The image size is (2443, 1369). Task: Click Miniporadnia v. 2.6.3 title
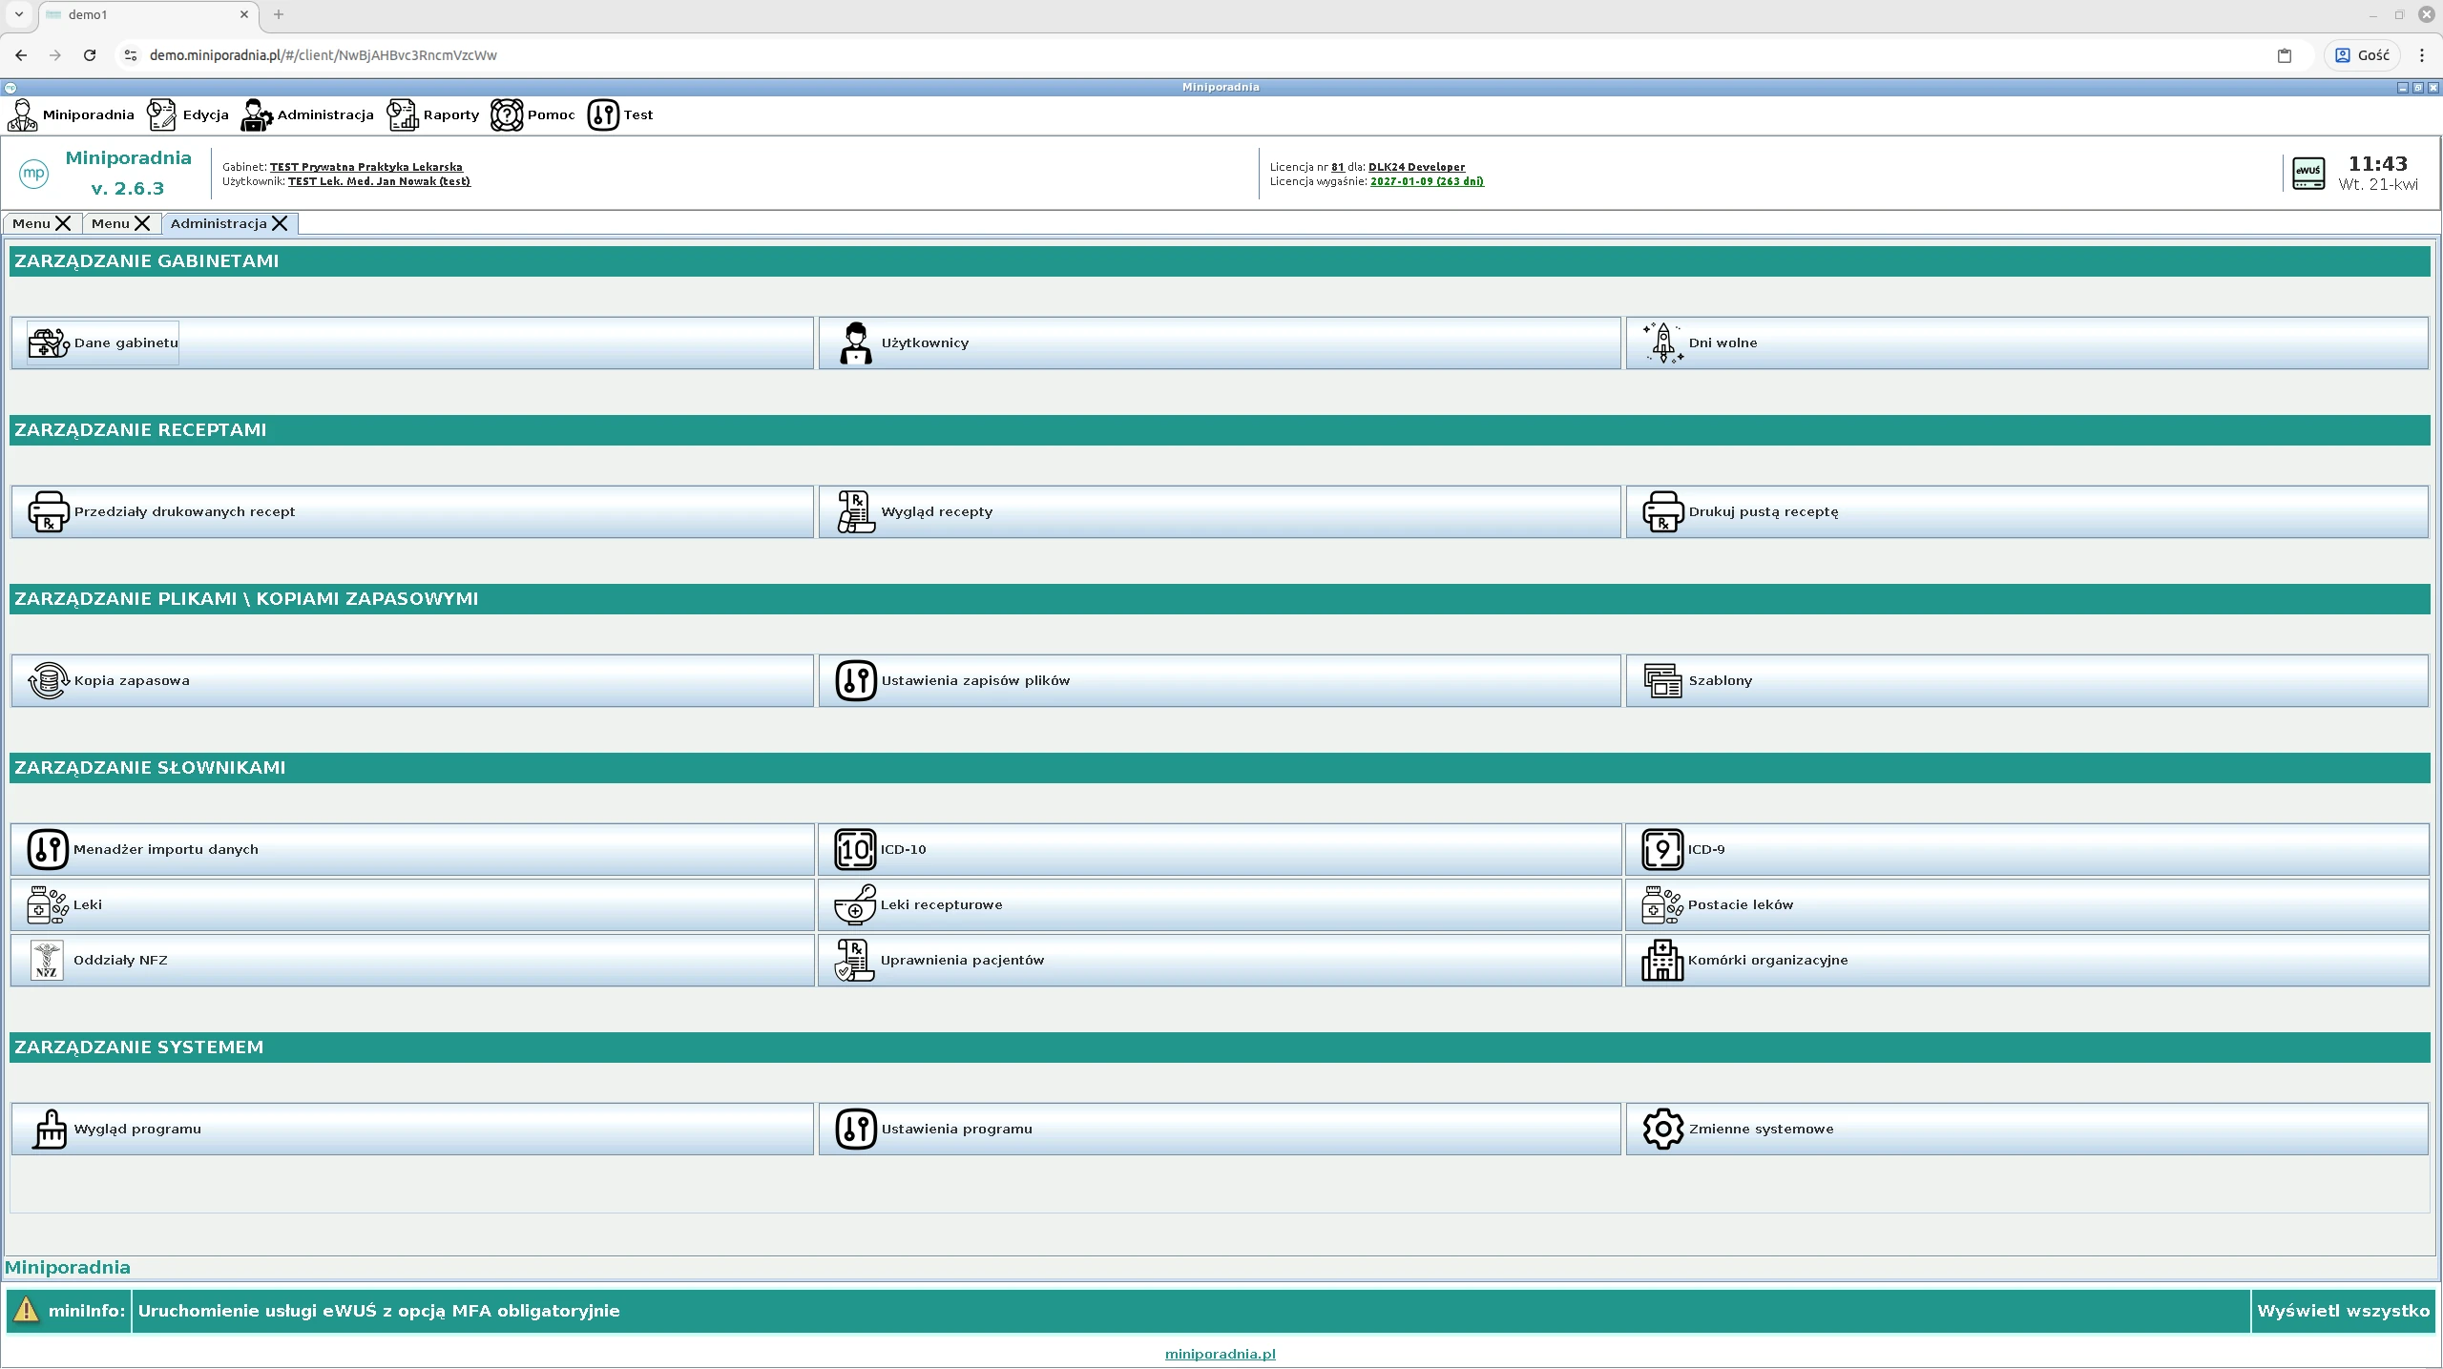[128, 173]
